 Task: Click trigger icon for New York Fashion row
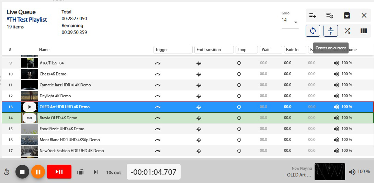(x=158, y=151)
